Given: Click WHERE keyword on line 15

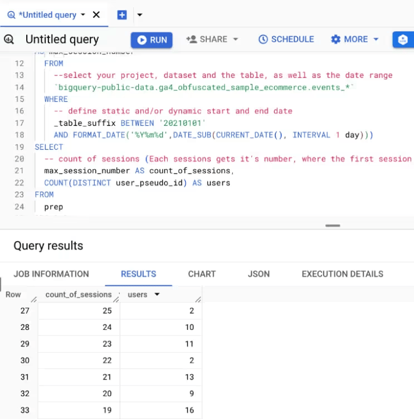Looking at the screenshot, I should pyautogui.click(x=56, y=99).
